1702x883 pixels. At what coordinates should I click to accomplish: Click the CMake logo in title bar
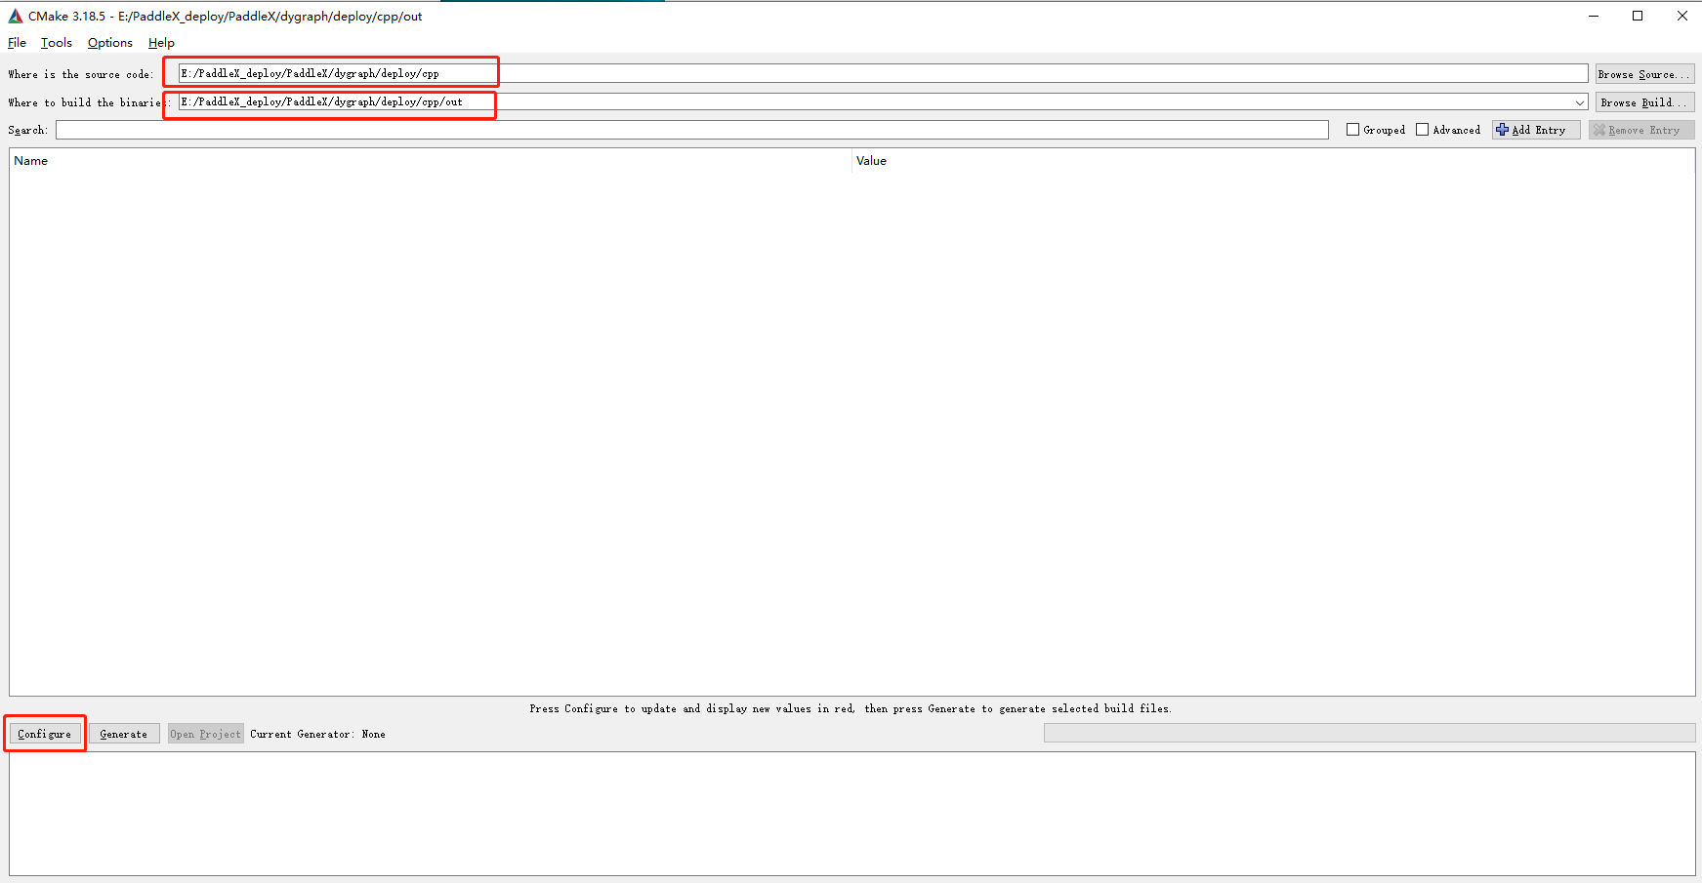[15, 17]
